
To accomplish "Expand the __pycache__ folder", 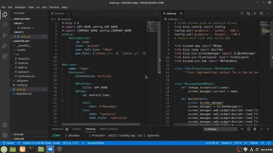I will pyautogui.click(x=24, y=45).
